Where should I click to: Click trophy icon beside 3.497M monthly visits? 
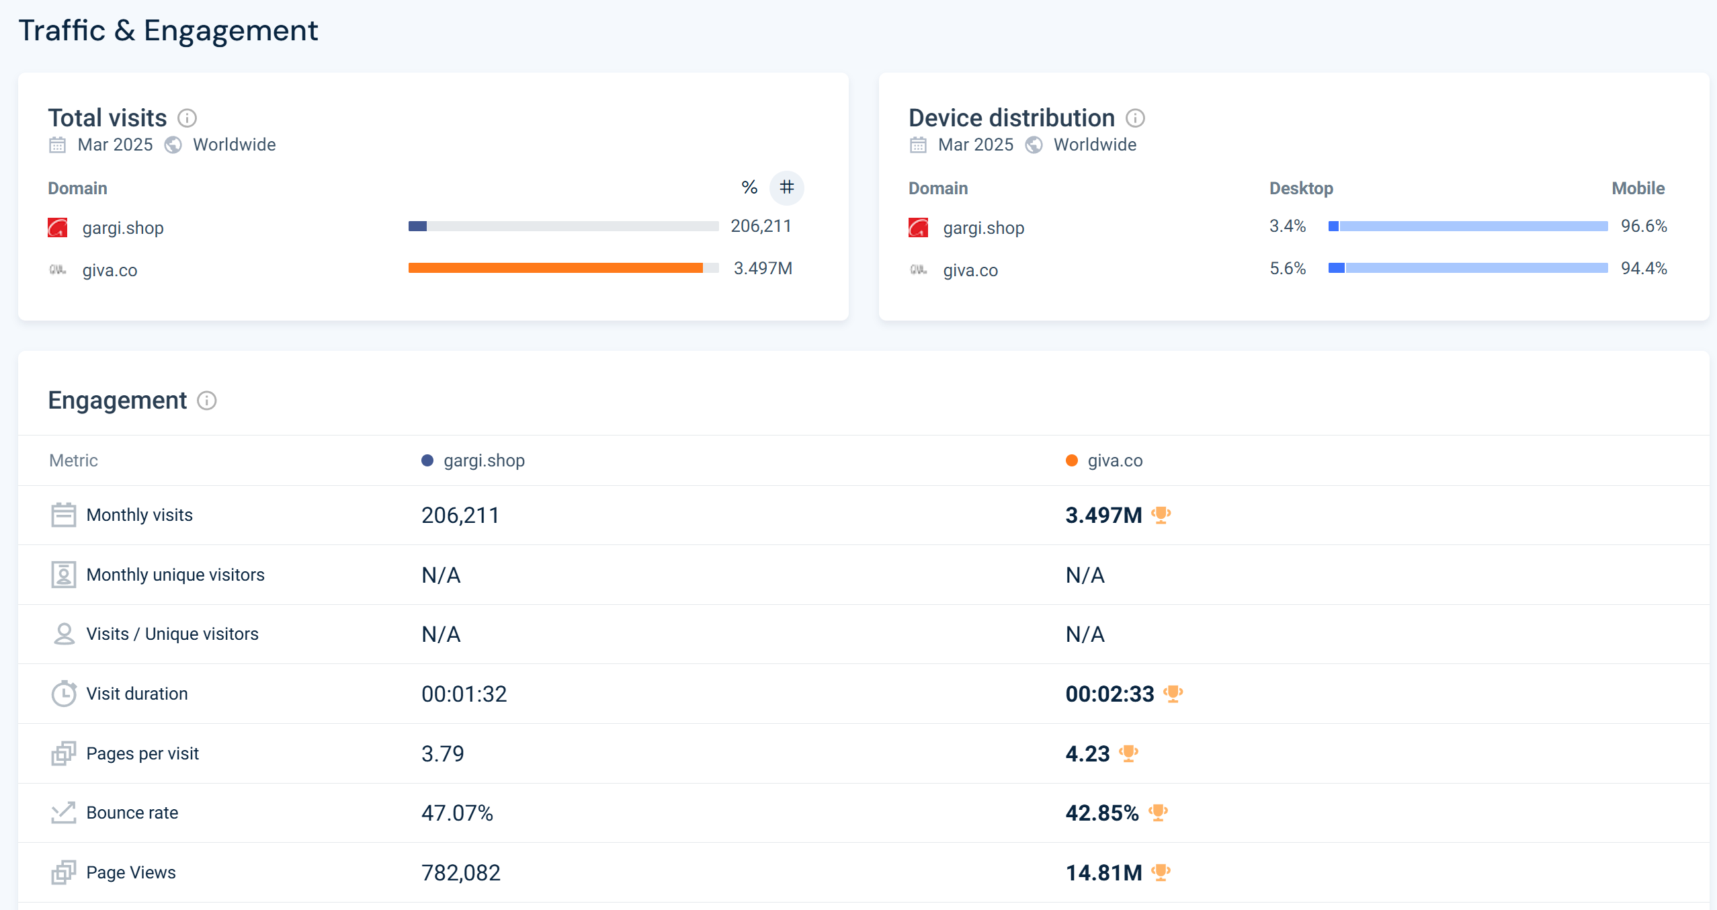[1161, 515]
